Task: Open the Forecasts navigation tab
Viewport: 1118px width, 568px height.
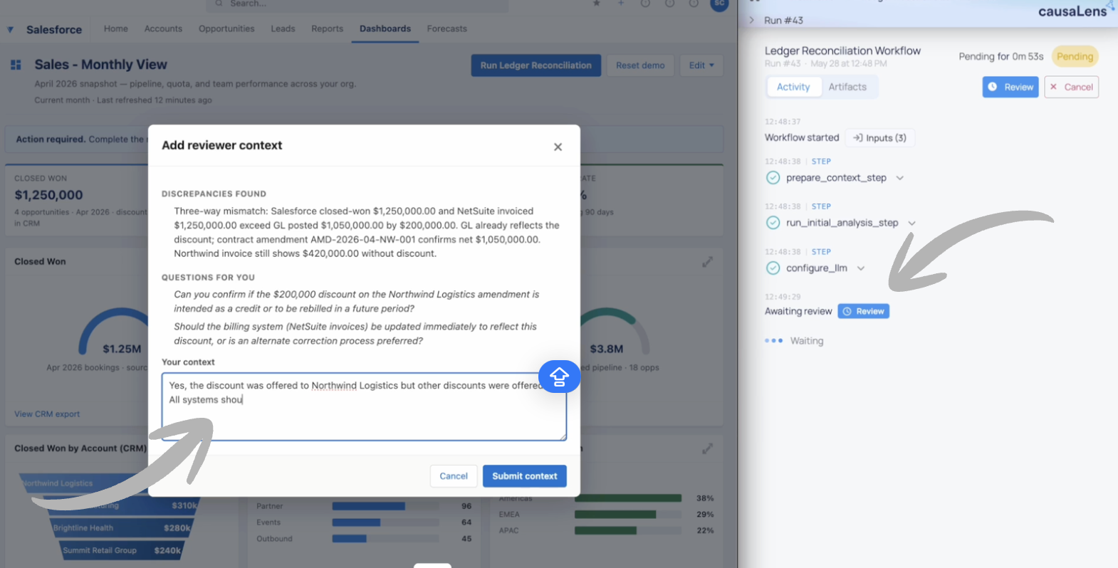Action: [x=446, y=28]
